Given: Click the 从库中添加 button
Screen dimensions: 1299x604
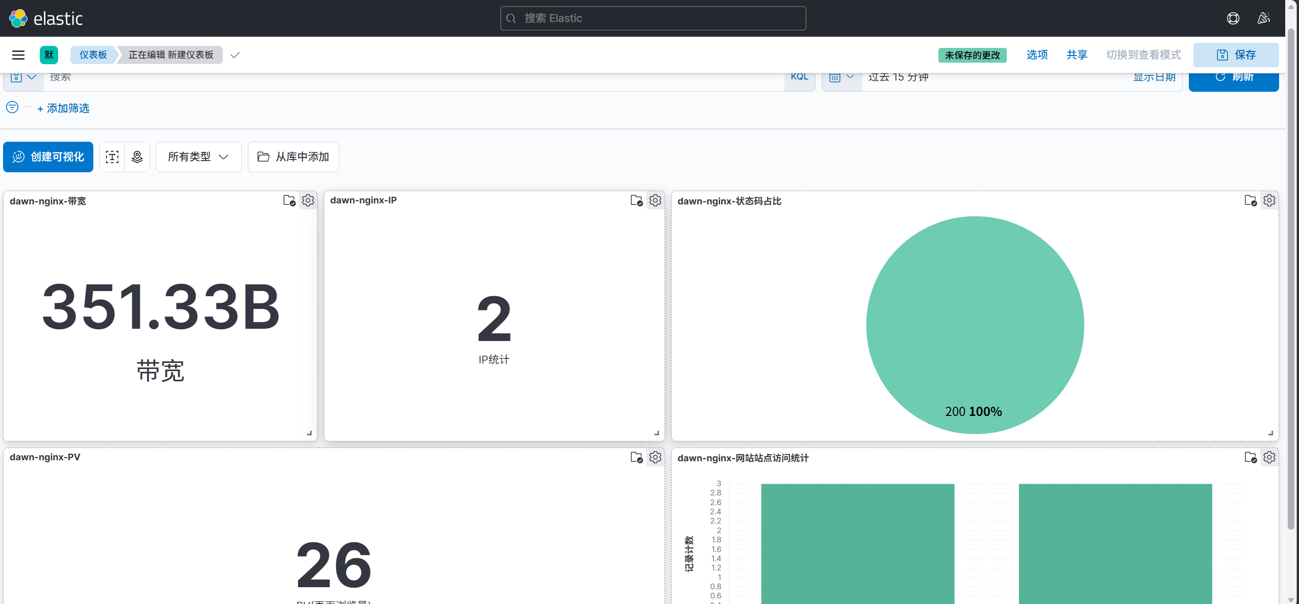Looking at the screenshot, I should (x=293, y=157).
